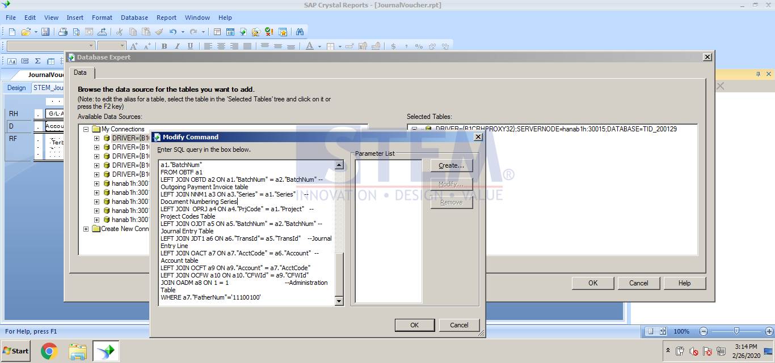Screen dimensions: 775x363
Task: Open the dropdown arrow beside Open icon
Action: click(36, 32)
